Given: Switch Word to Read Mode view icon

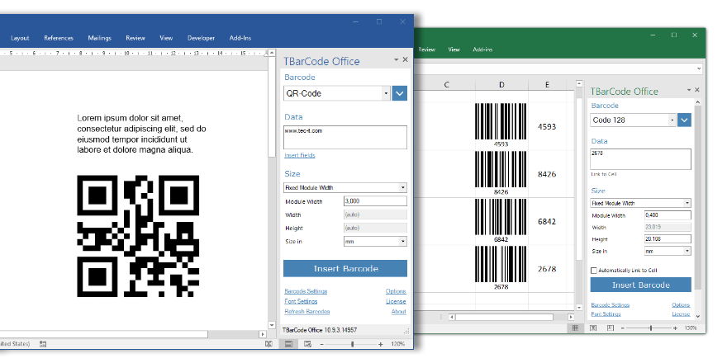Looking at the screenshot, I should point(268,344).
